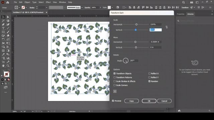Open the brush definition Basic dropdown

(x=82, y=7)
